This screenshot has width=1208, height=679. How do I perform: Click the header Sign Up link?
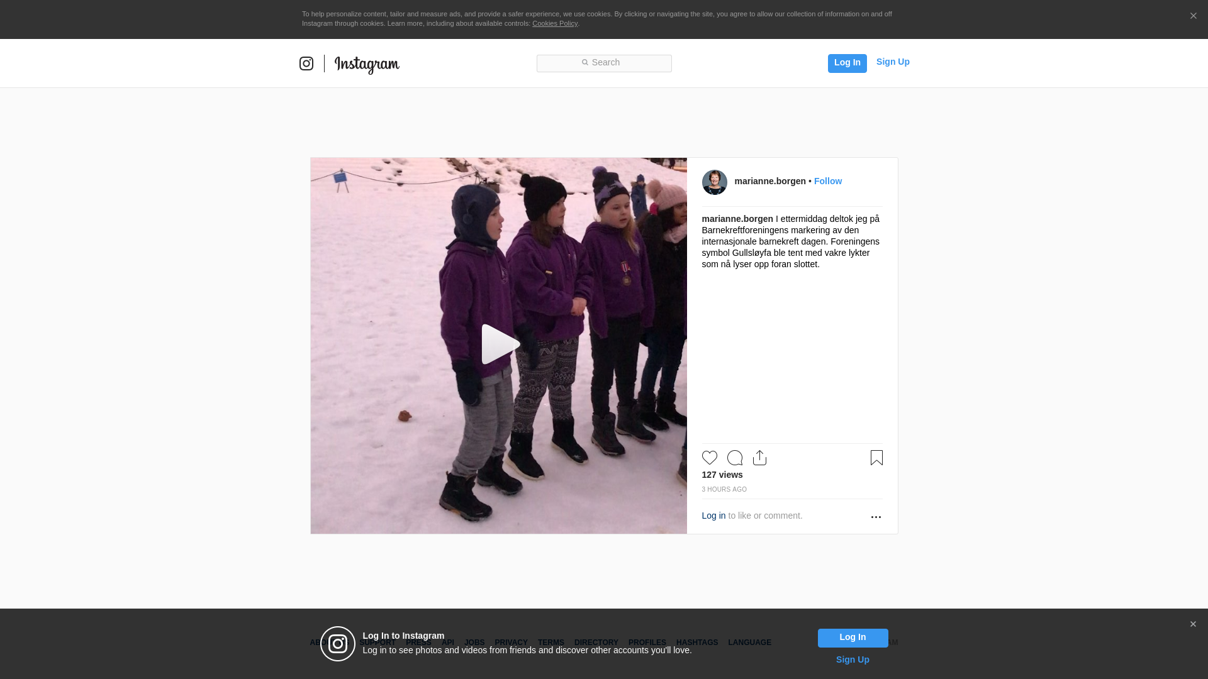click(x=893, y=62)
